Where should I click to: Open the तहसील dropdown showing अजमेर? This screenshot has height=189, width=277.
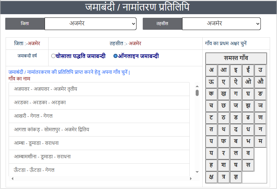[x=221, y=24]
